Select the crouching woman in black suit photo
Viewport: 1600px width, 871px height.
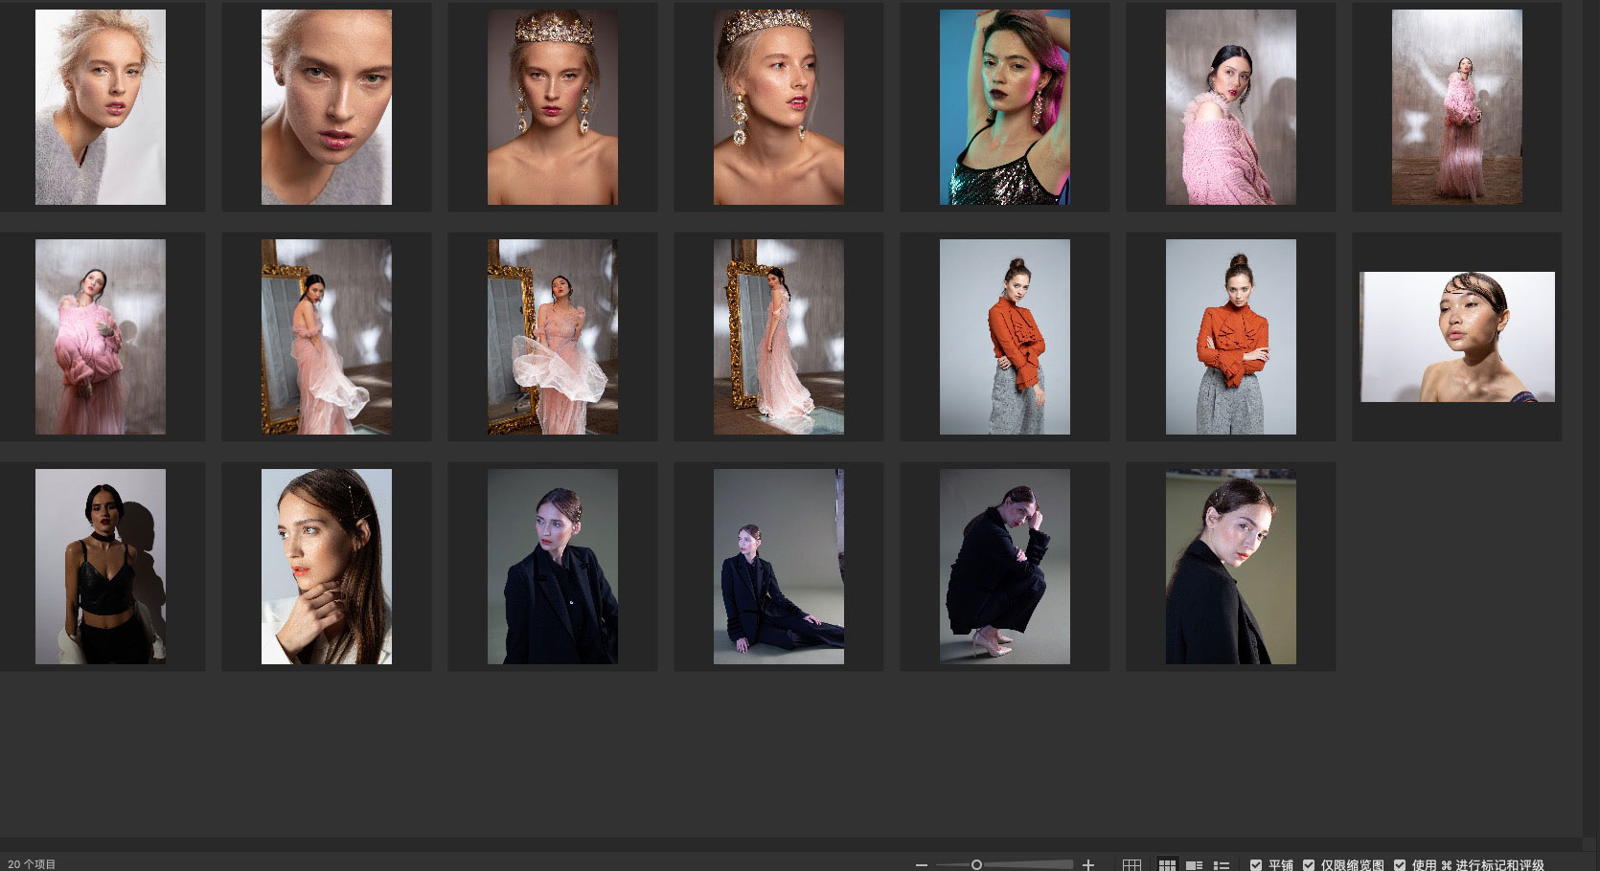(x=1004, y=567)
